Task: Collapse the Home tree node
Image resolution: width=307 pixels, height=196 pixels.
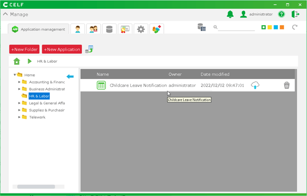Action: (15, 75)
